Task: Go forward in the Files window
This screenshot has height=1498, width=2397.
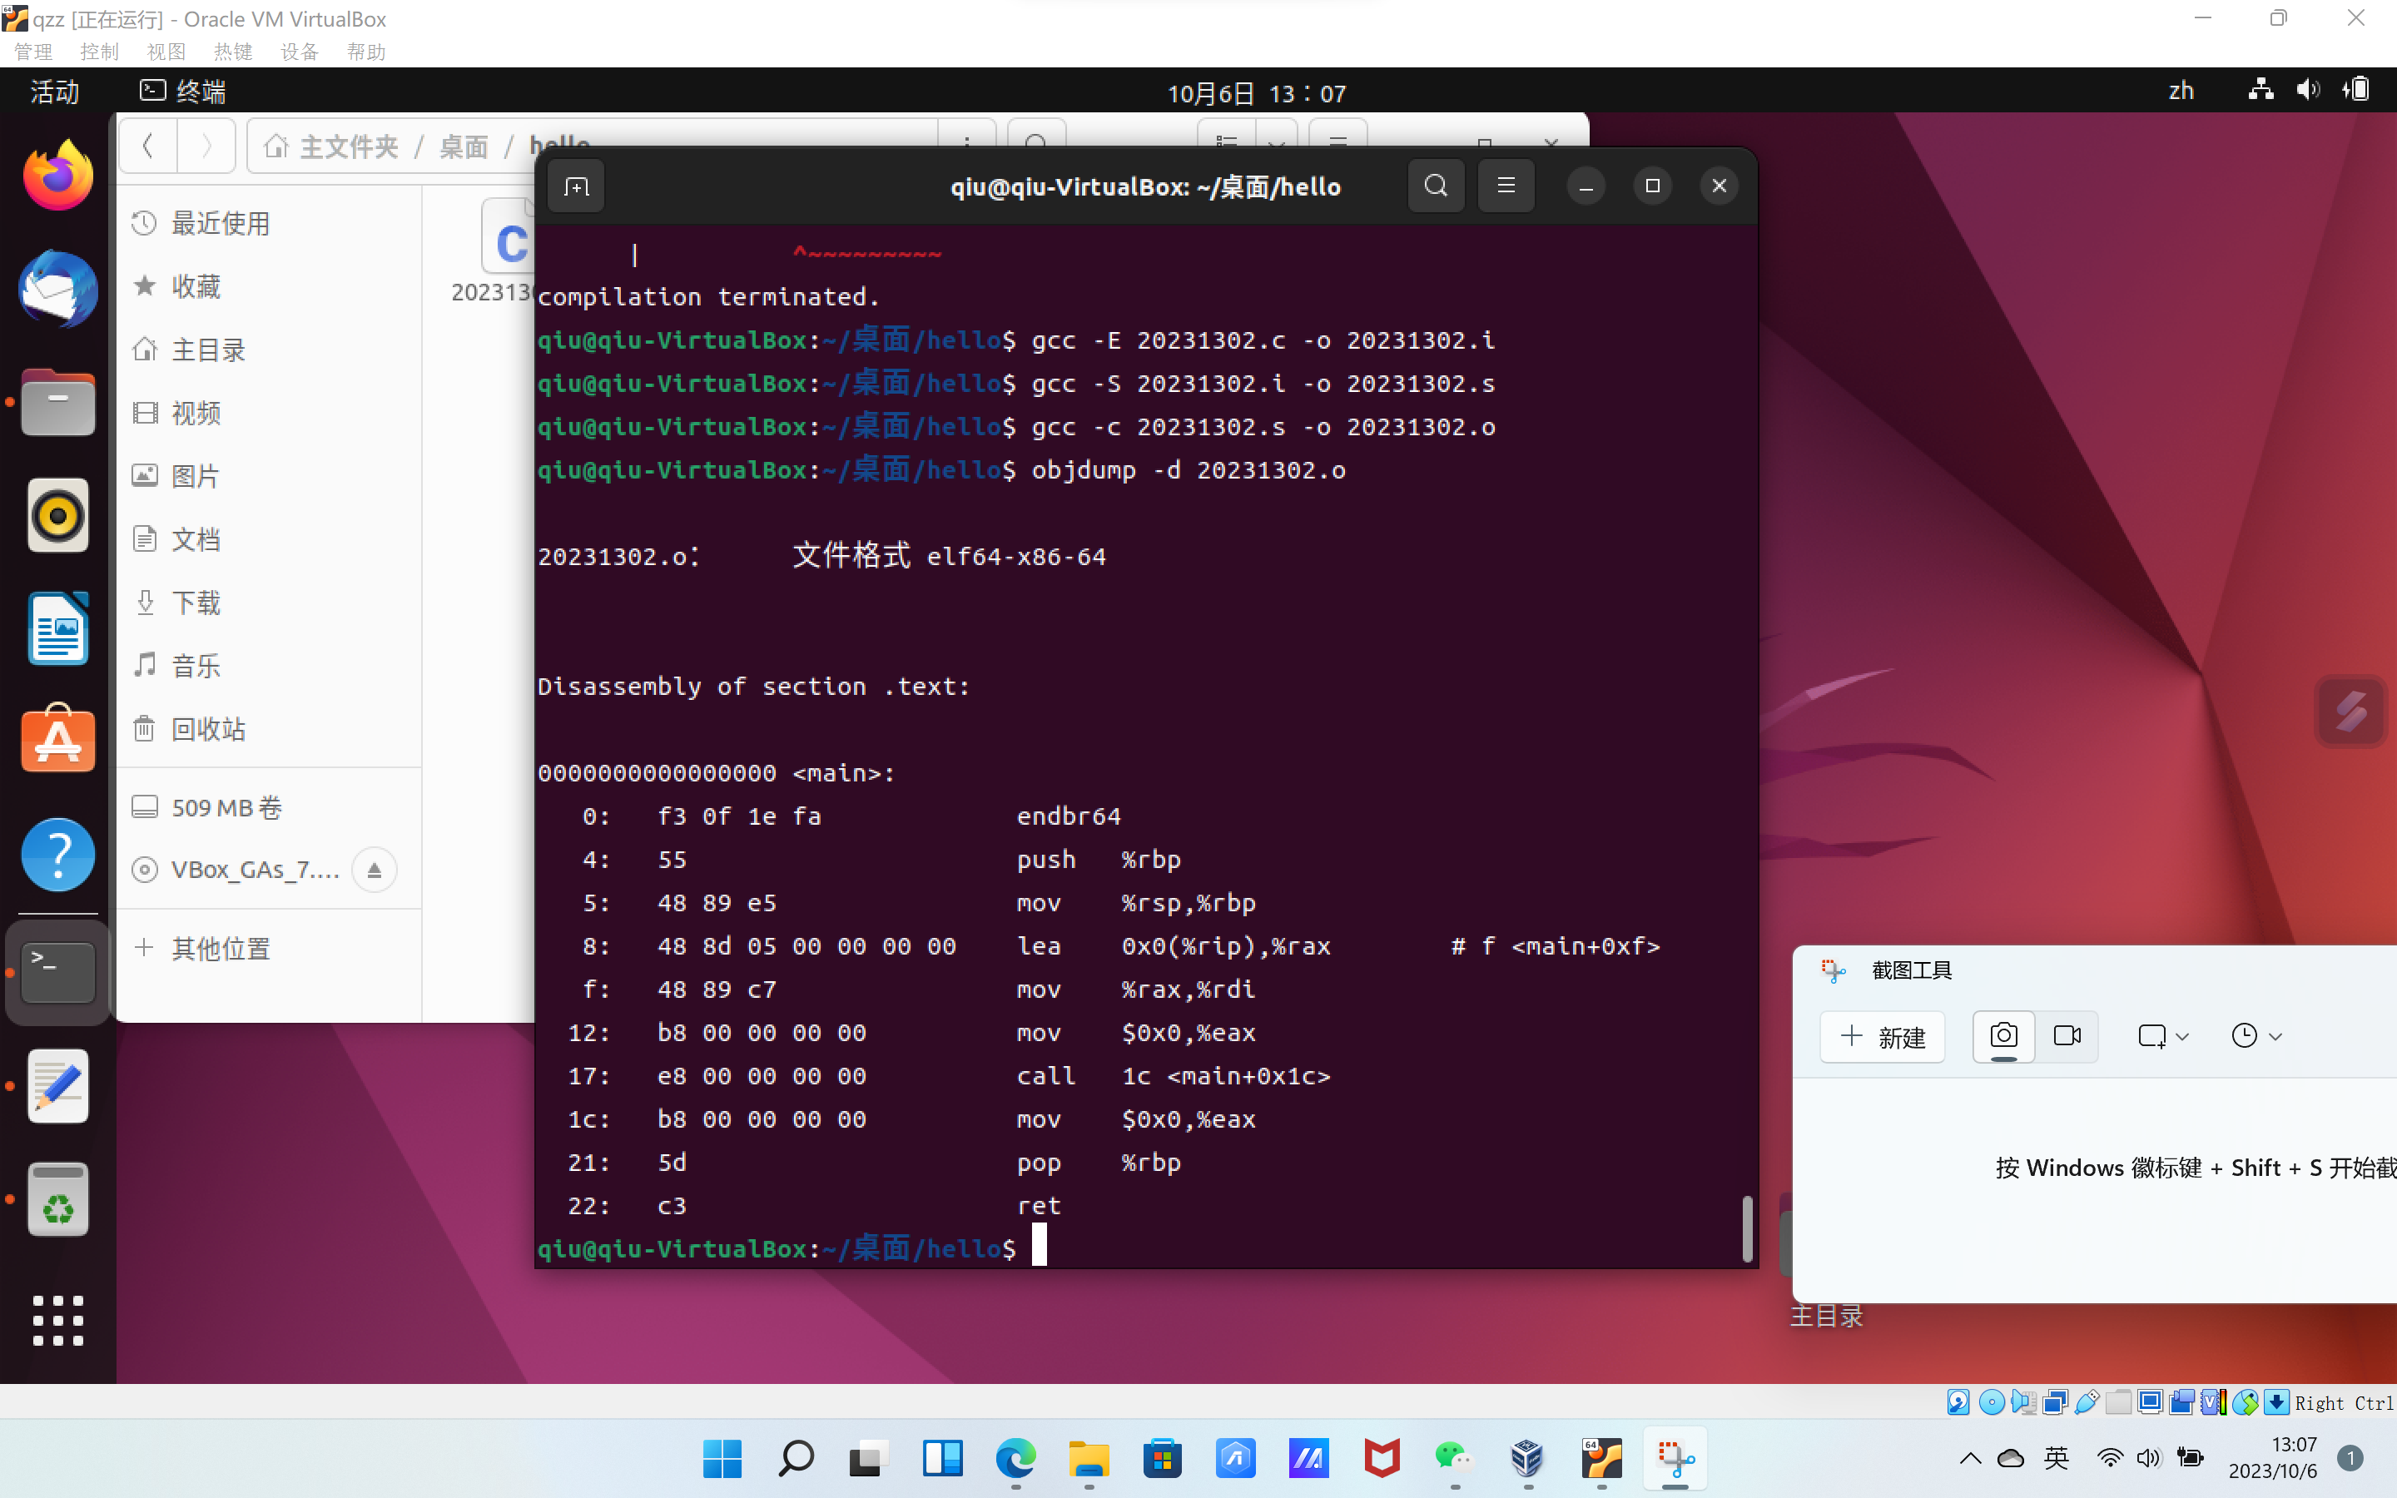Action: [206, 146]
